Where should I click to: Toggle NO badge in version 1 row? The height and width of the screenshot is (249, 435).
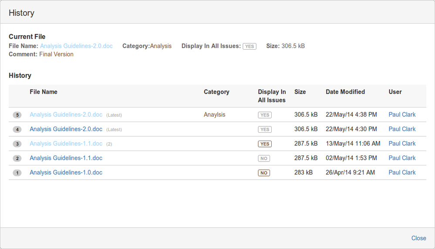point(264,173)
